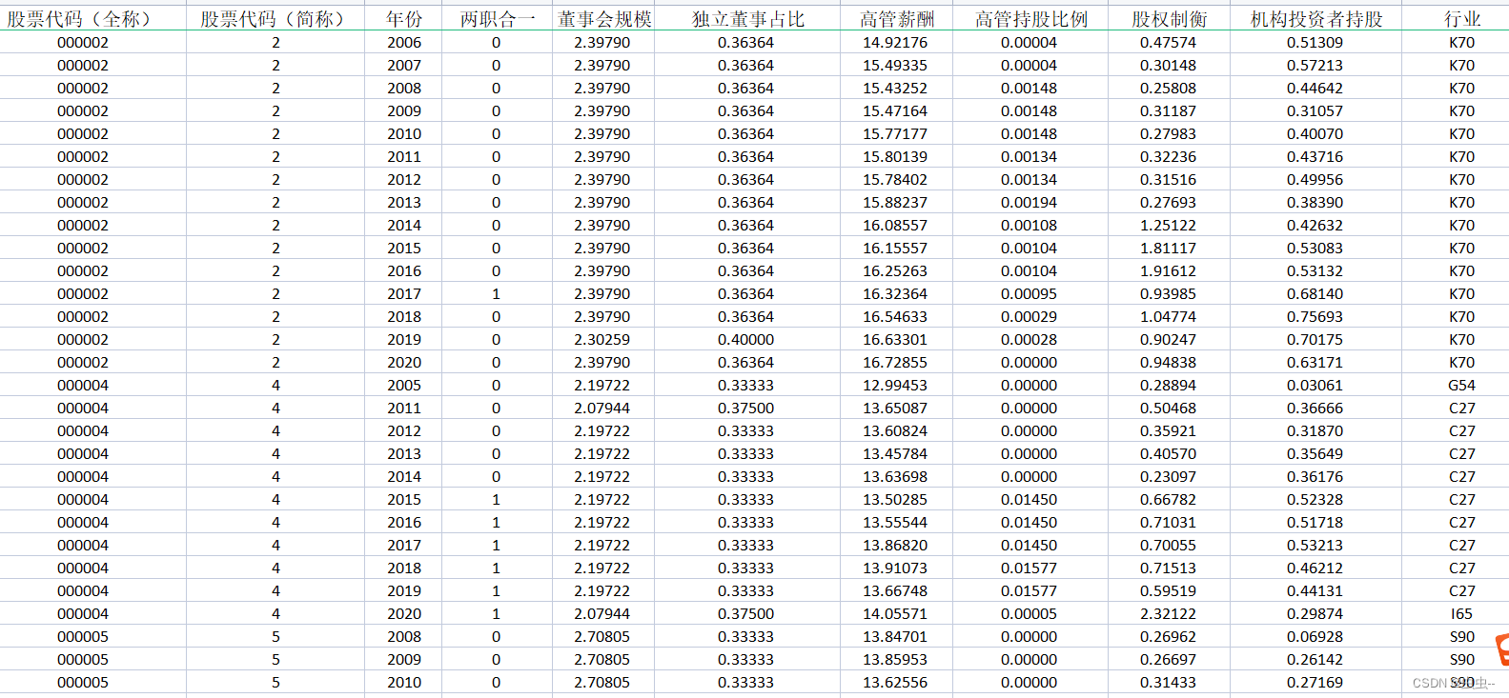Click the 行业 column header
The width and height of the screenshot is (1509, 698).
1461,19
